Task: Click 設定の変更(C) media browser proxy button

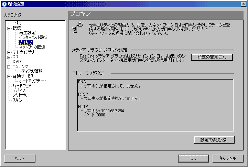Action: click(212, 57)
